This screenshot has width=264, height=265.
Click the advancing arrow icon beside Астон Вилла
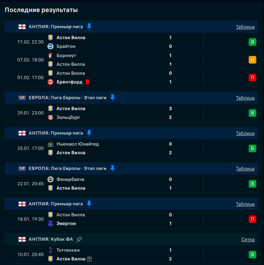tap(89, 259)
